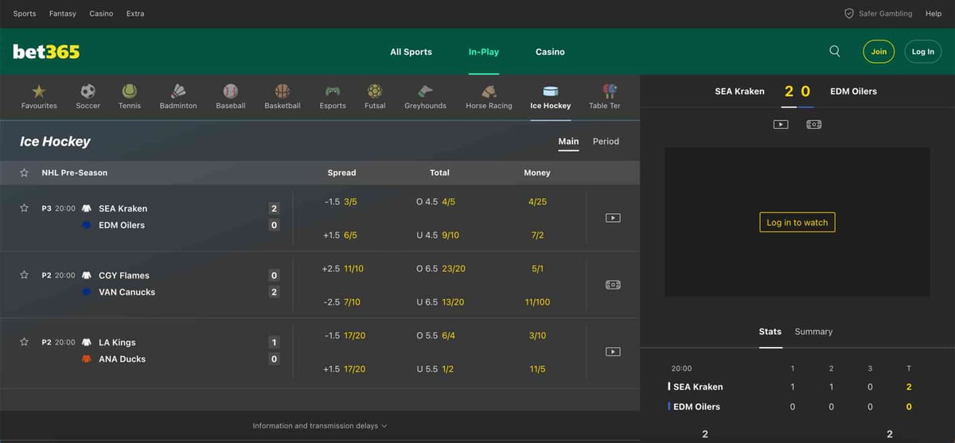Select the Tennis sport icon
Viewport: 955px width, 443px height.
click(130, 91)
